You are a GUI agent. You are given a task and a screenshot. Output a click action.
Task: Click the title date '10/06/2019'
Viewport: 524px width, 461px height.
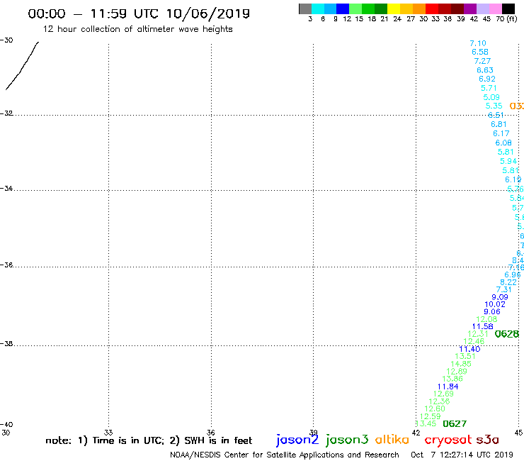tap(208, 13)
